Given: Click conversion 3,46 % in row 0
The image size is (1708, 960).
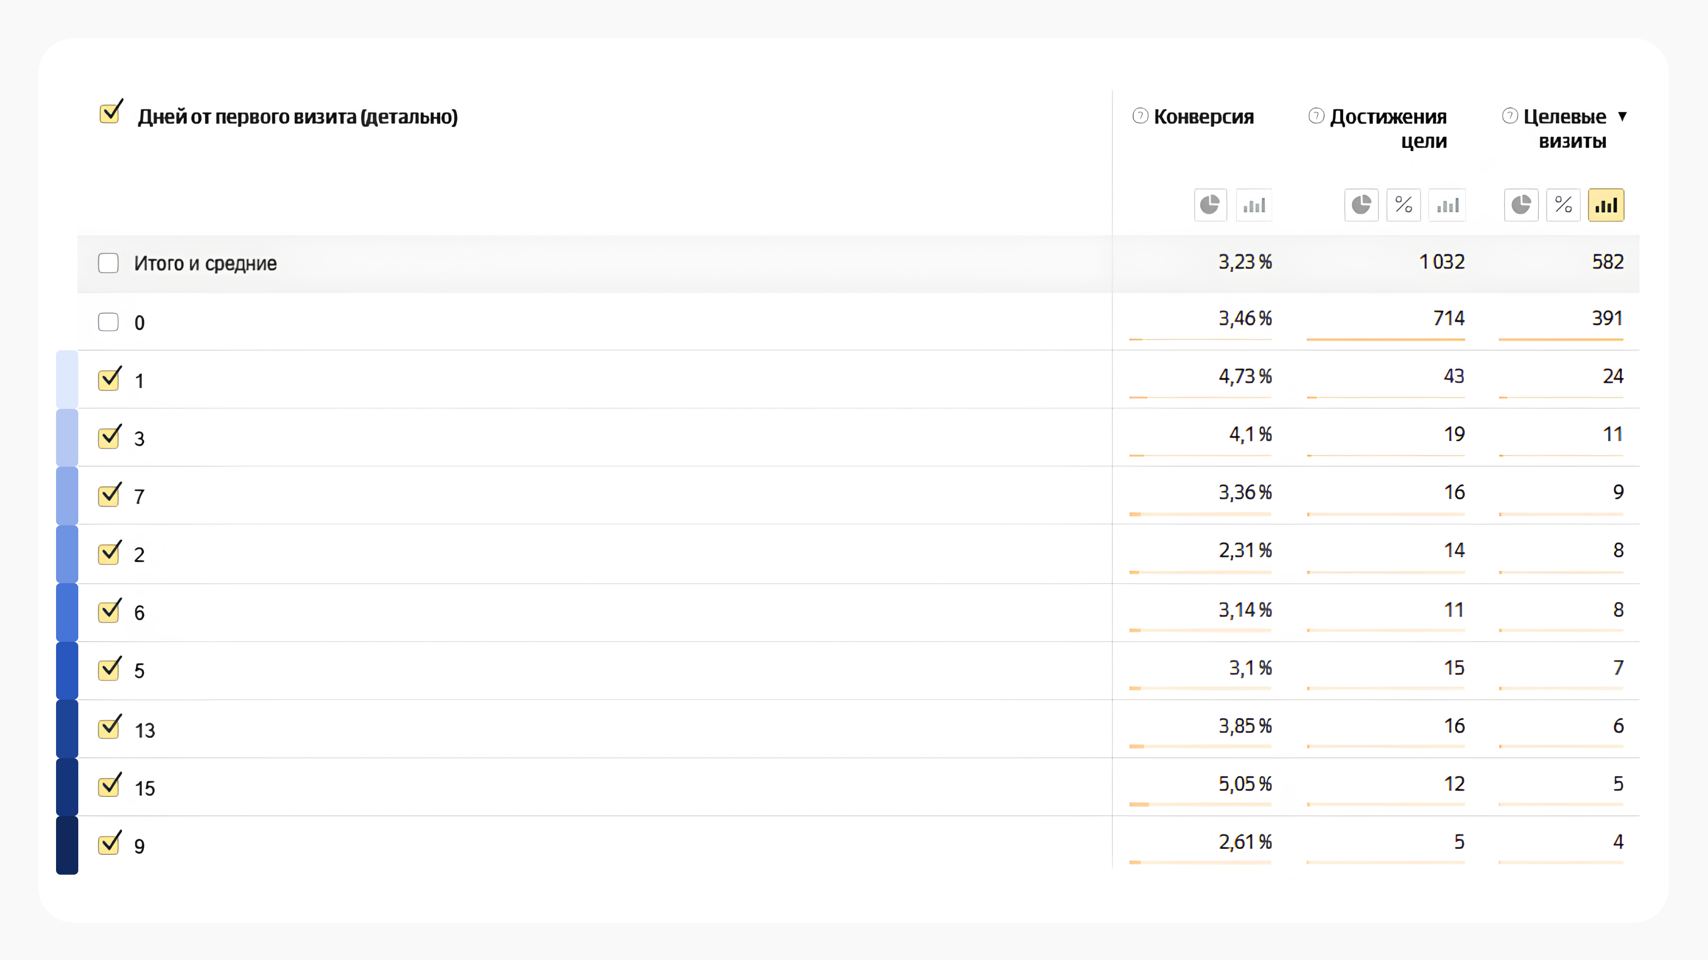Looking at the screenshot, I should 1245,319.
